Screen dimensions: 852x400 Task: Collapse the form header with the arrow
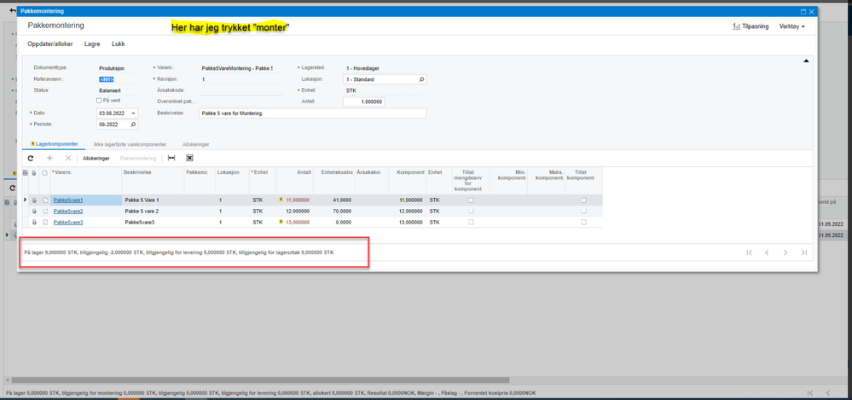(806, 61)
